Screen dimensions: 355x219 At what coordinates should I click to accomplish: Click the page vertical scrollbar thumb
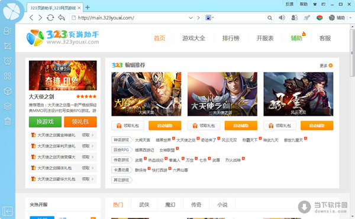352,53
